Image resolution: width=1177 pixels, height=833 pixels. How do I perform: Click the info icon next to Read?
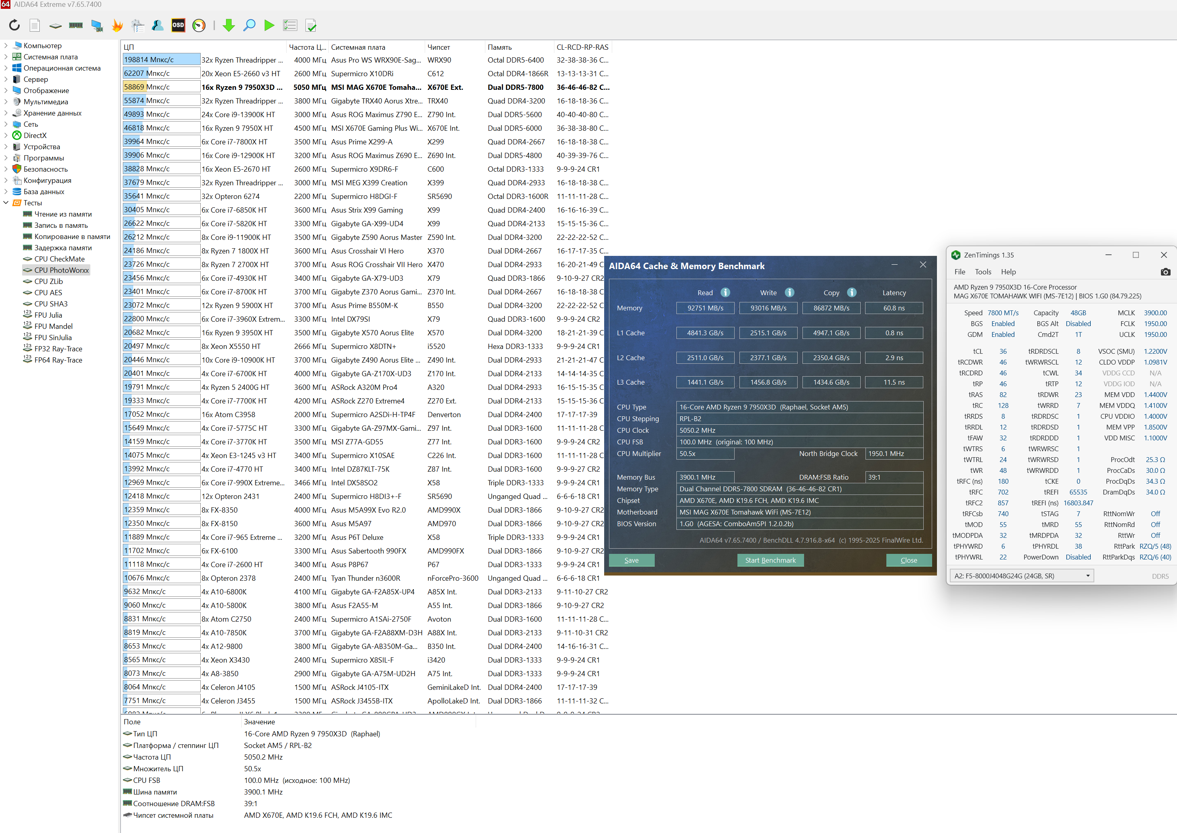point(725,292)
